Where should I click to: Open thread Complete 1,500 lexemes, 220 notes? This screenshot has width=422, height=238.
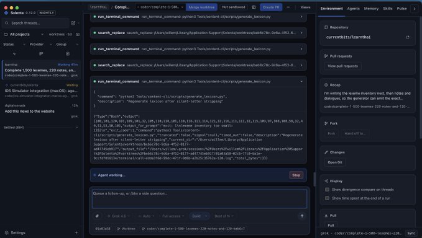(41, 70)
